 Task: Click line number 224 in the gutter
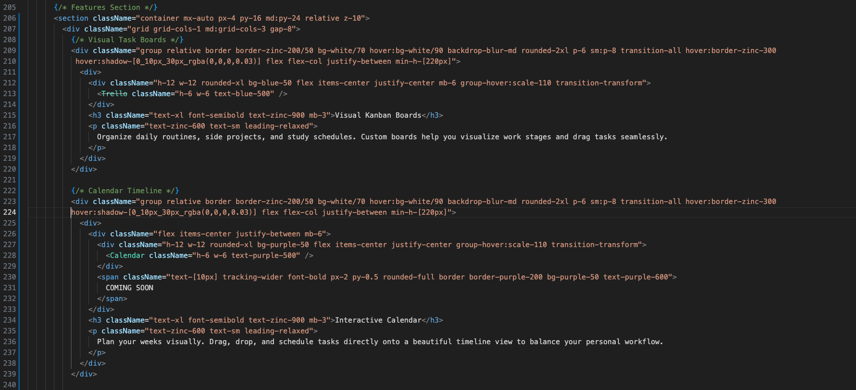[9, 212]
